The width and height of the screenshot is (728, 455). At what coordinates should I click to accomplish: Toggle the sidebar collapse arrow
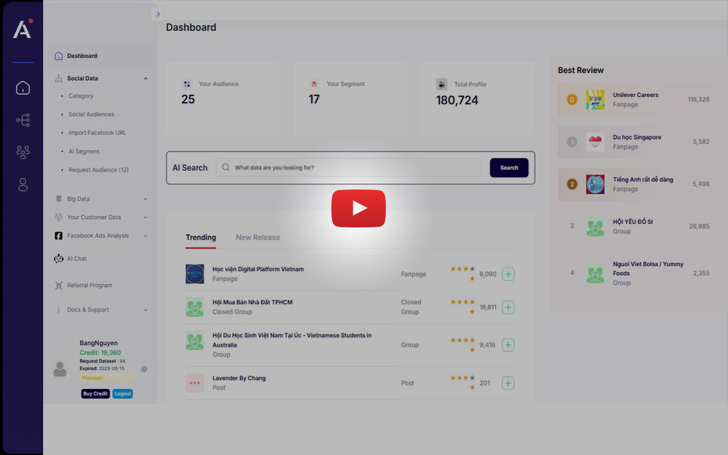click(157, 14)
